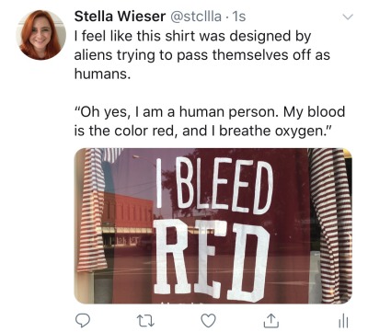The width and height of the screenshot is (368, 332).
Task: Tap the red brick building reflection
Action: (128, 210)
